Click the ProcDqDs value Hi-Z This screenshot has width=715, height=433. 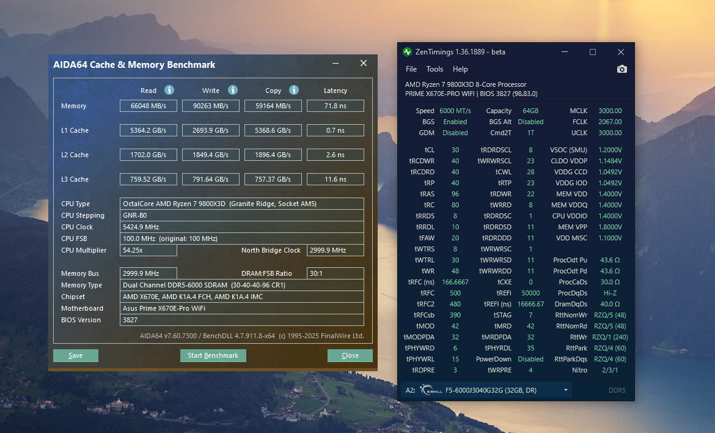(x=610, y=293)
